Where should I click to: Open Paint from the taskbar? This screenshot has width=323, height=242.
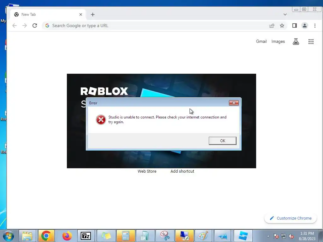click(x=203, y=236)
